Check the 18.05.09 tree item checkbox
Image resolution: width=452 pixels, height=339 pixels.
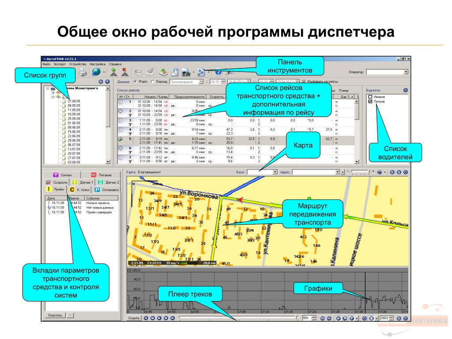(64, 114)
